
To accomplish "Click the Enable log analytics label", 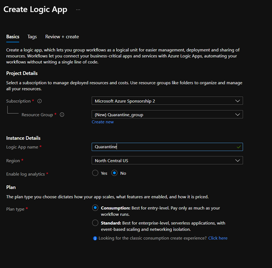I will 25,174.
